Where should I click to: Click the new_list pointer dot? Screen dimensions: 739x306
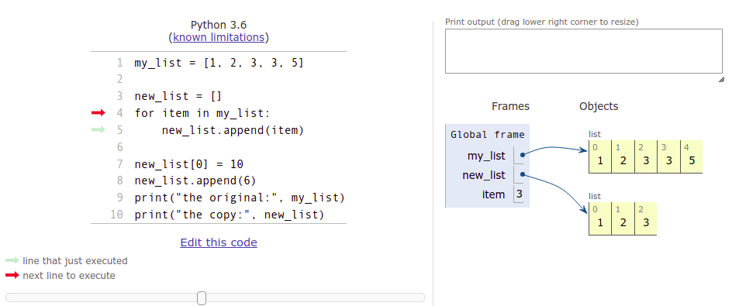(x=523, y=174)
